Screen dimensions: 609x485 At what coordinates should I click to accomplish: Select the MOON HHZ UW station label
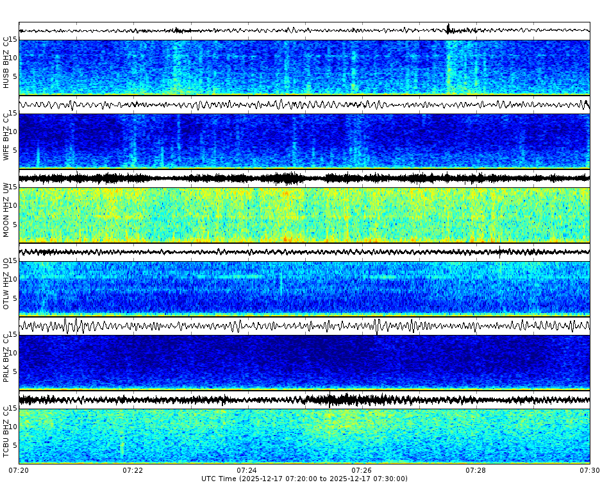(6, 212)
